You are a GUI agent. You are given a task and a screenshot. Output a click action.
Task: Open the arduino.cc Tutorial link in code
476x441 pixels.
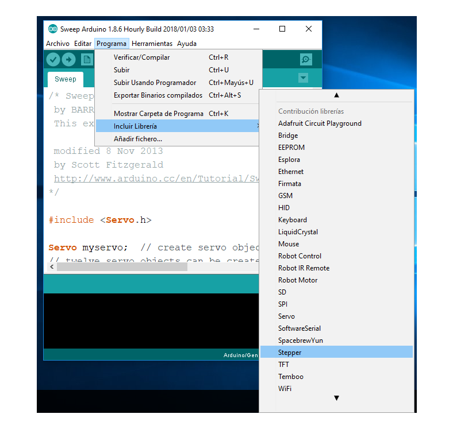tap(156, 179)
